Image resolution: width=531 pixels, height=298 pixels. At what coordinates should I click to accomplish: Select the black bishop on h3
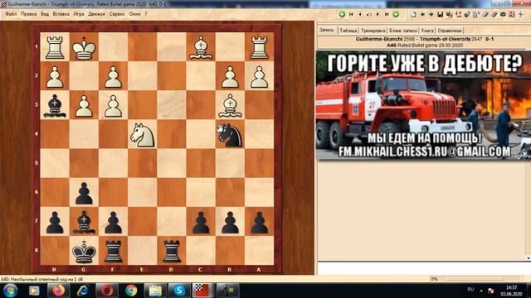coord(55,105)
